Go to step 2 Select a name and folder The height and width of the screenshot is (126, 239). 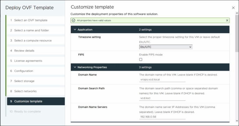tap(31, 30)
